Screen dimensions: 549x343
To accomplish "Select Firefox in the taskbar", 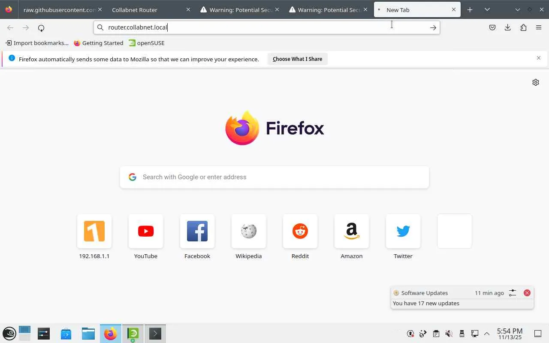I will [111, 334].
